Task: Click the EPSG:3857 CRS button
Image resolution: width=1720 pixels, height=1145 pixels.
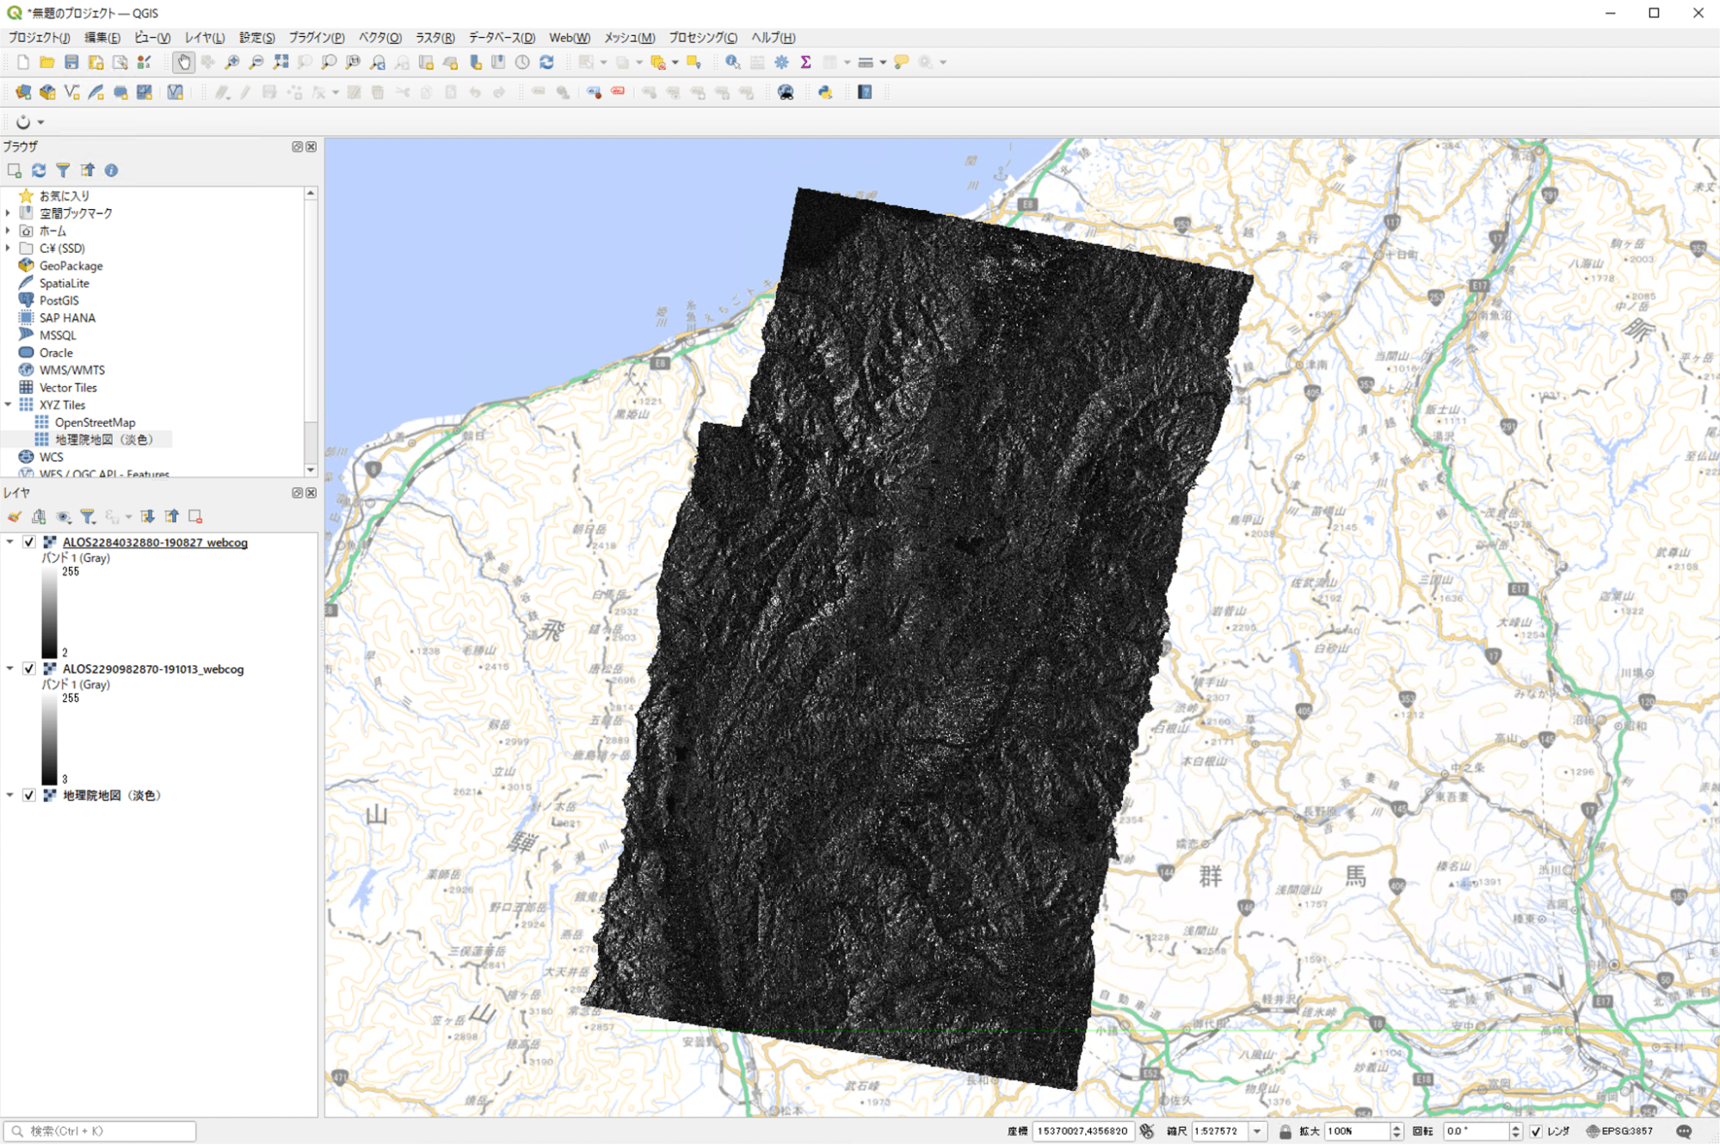Action: pyautogui.click(x=1619, y=1131)
